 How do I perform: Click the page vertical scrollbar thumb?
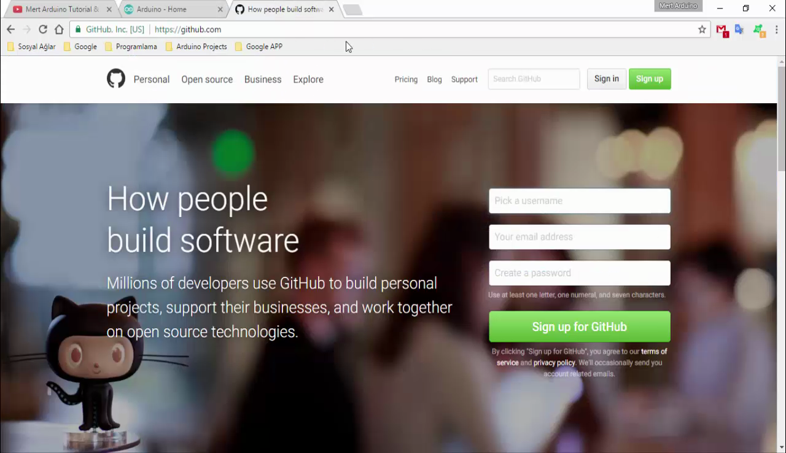tap(781, 118)
